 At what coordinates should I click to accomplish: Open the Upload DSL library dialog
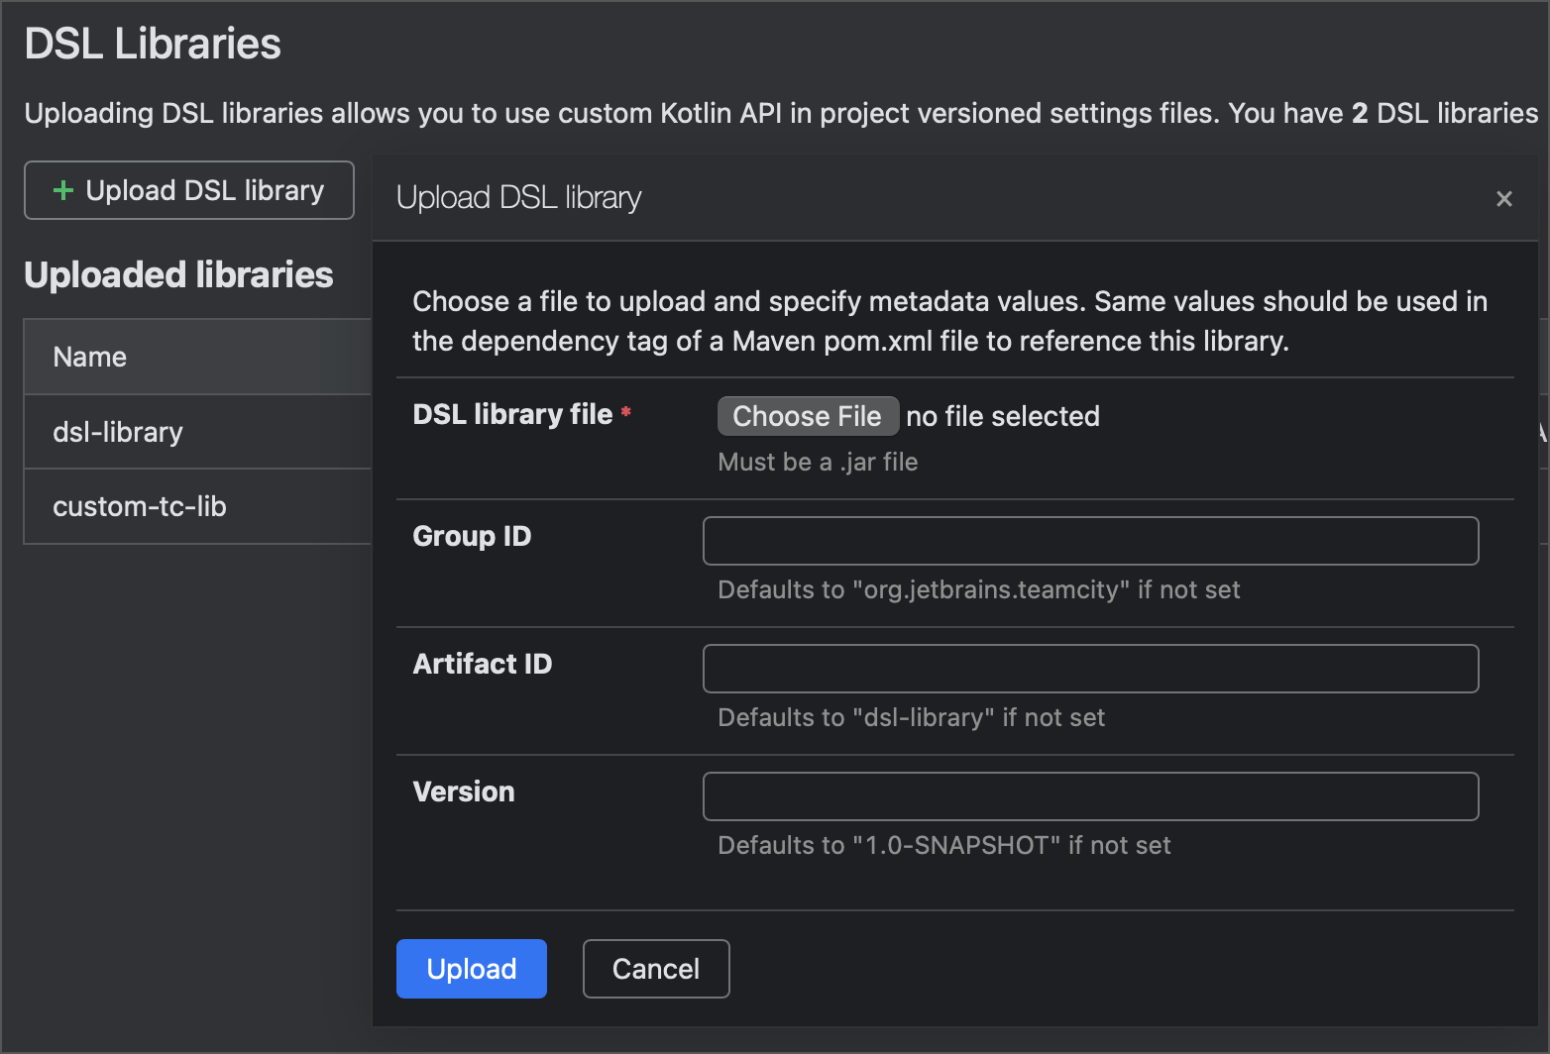point(188,190)
